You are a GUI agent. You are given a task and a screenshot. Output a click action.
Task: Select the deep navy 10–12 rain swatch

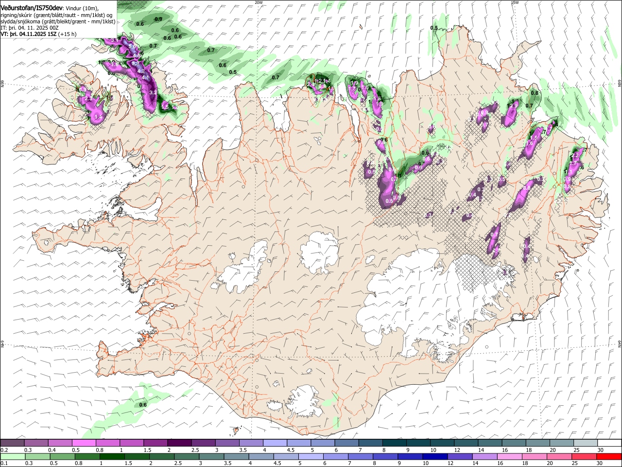(435, 456)
